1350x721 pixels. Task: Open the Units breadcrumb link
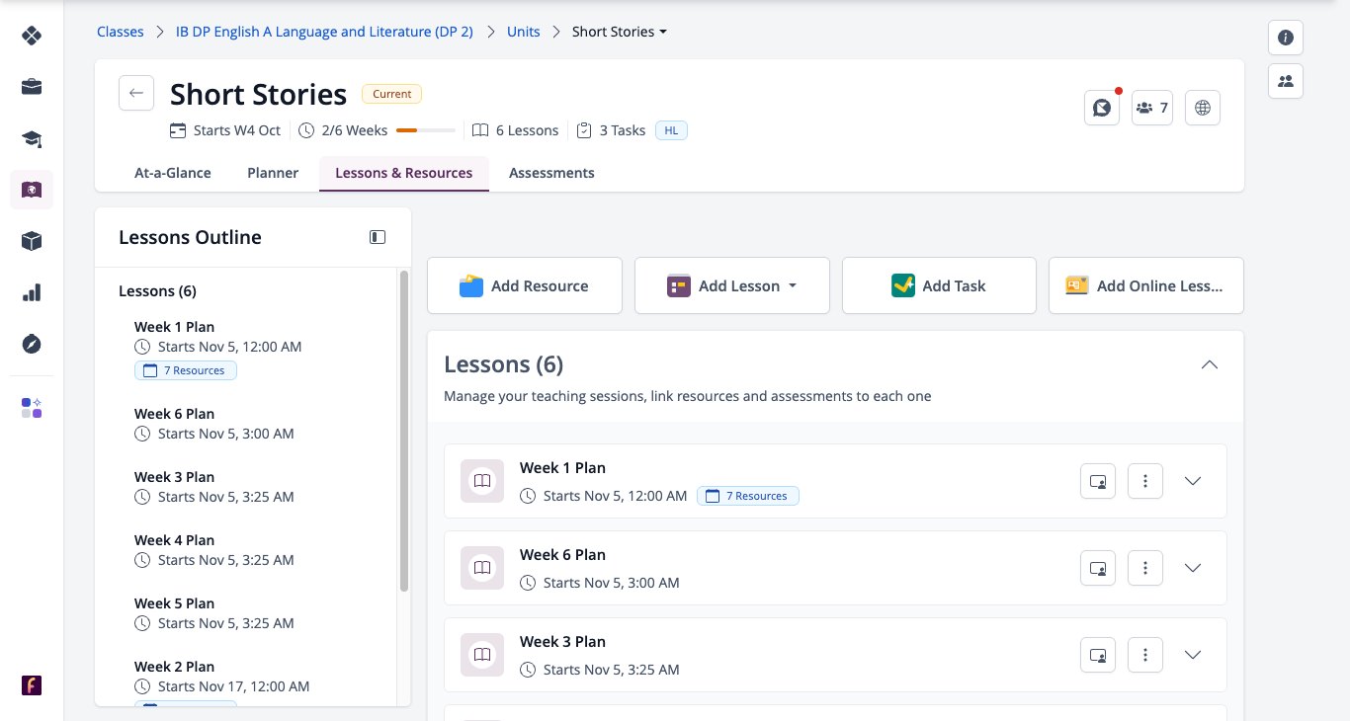pyautogui.click(x=524, y=32)
